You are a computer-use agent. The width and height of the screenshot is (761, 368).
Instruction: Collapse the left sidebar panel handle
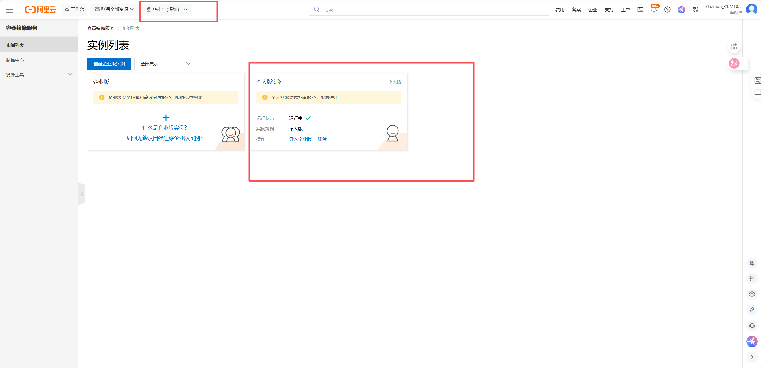click(x=82, y=194)
